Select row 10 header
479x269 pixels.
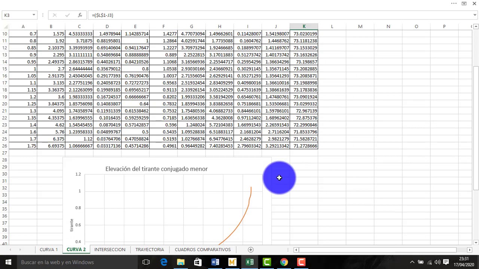(x=4, y=34)
